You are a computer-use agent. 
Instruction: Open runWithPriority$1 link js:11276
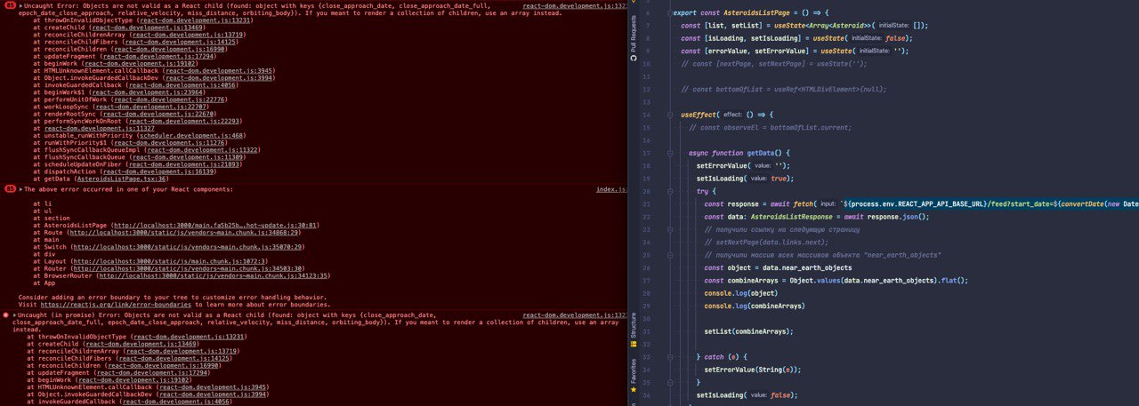pos(169,142)
